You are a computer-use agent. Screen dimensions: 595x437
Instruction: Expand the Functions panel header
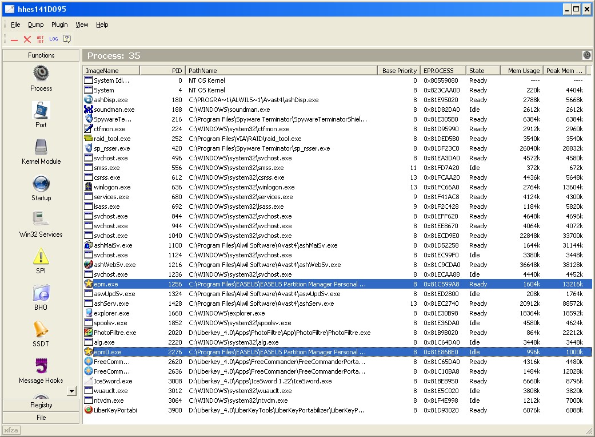click(x=41, y=55)
